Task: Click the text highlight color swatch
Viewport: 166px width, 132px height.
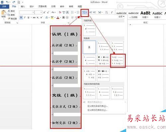Action: (52, 18)
